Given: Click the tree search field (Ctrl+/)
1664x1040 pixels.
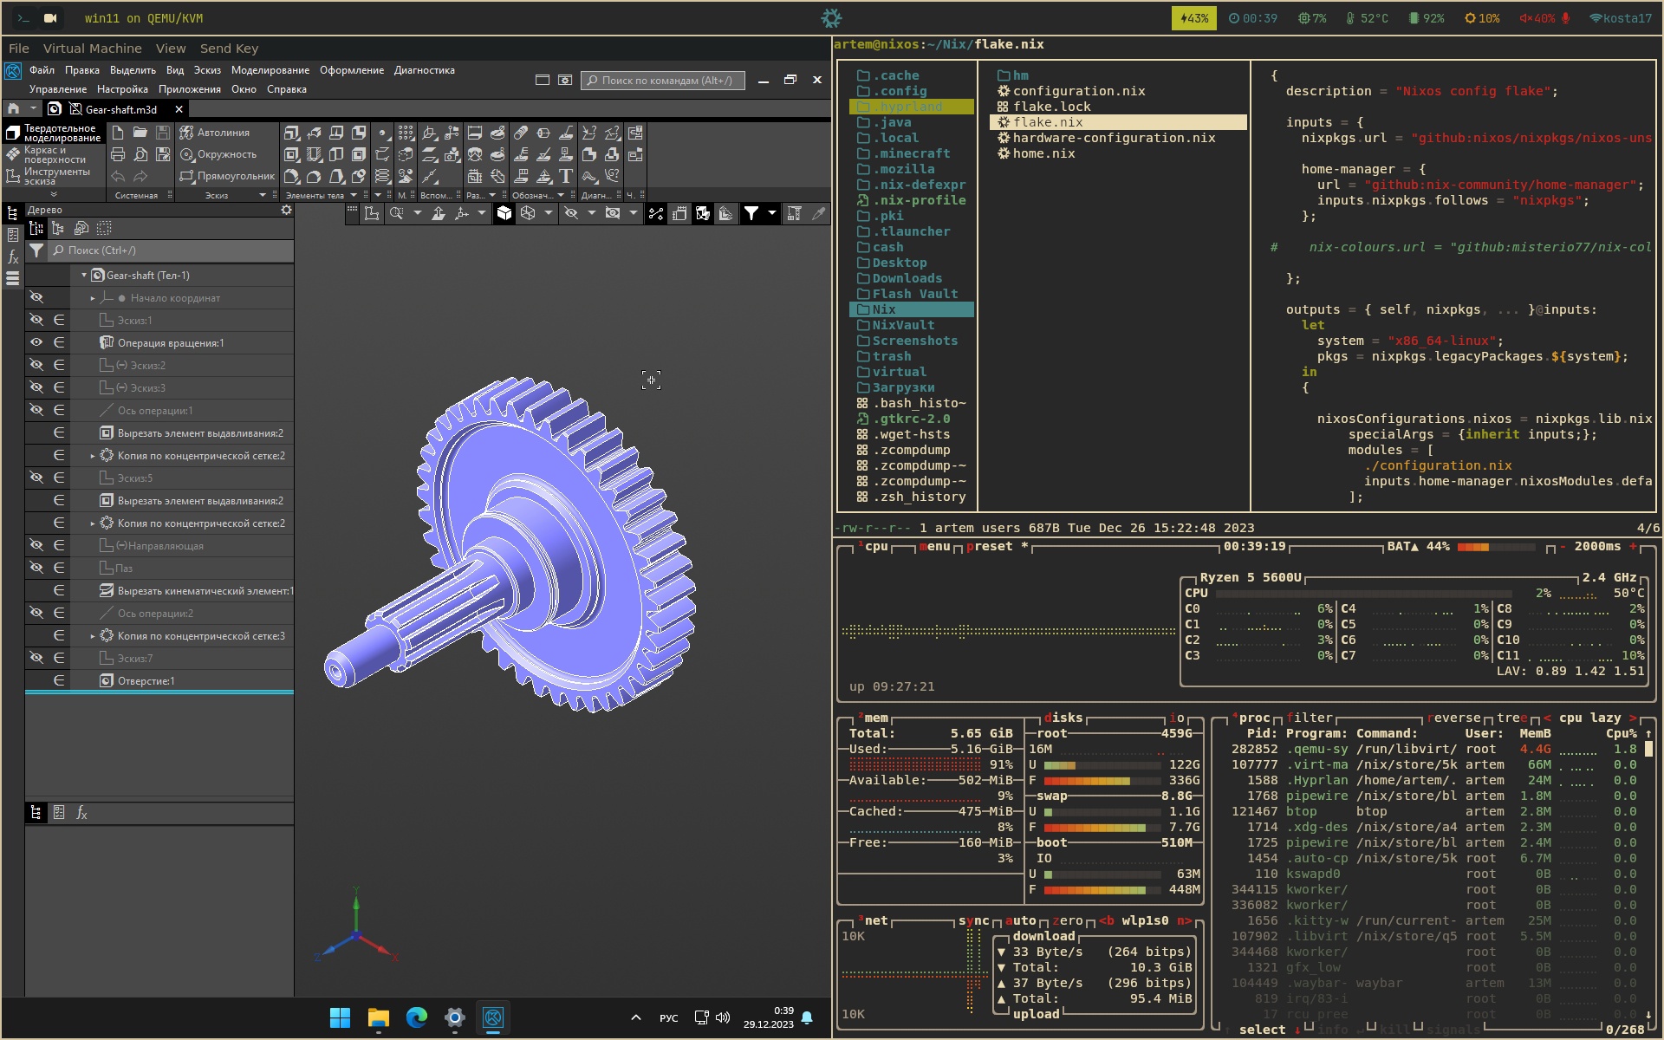Looking at the screenshot, I should 171,250.
